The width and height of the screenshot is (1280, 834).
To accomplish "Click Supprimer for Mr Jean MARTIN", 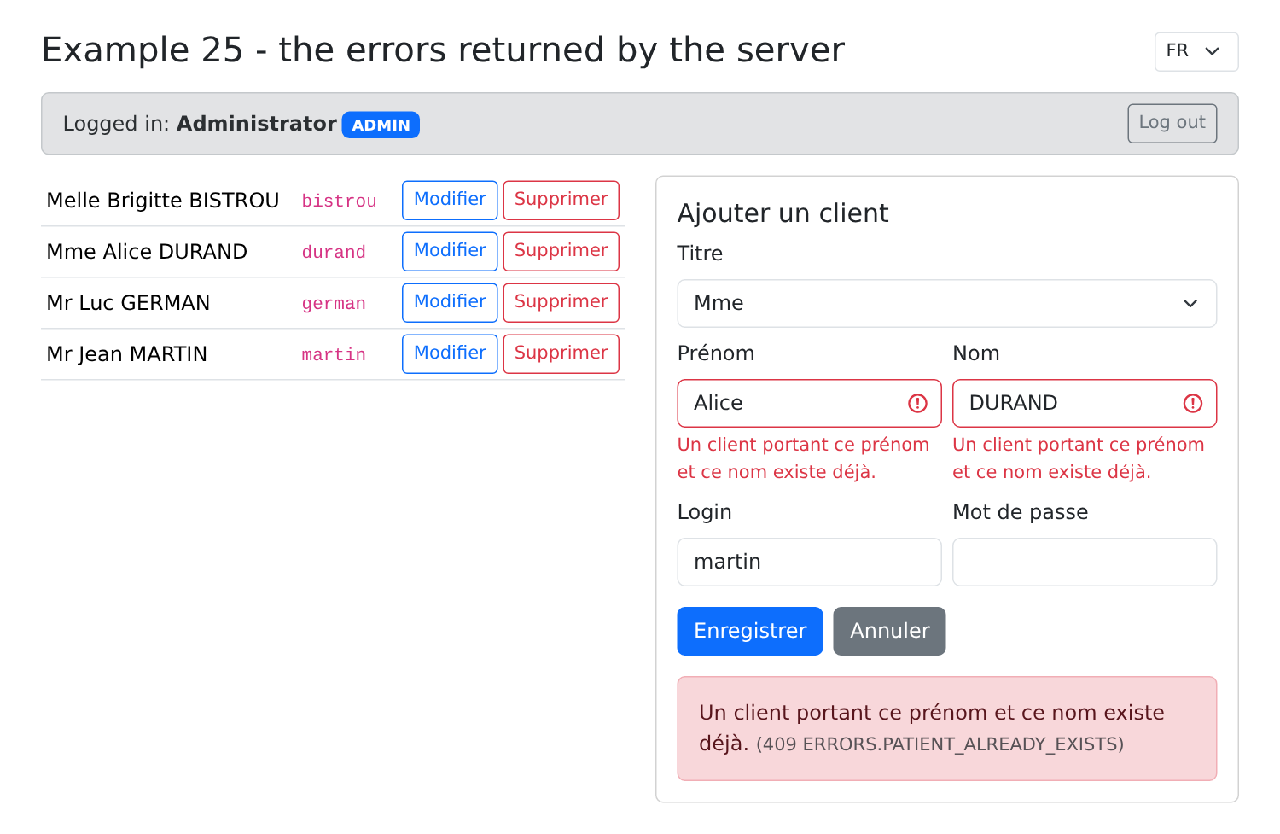I will click(x=561, y=353).
